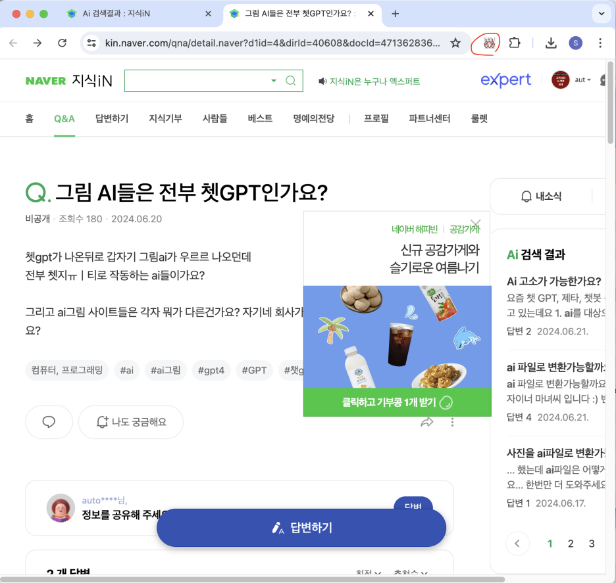Close the 'Ai 검색결과 : 지식iN' tab

(208, 14)
